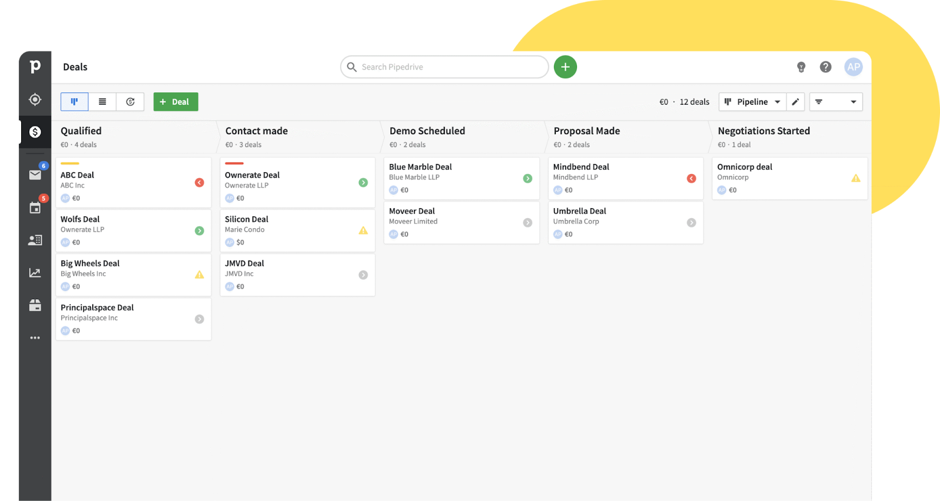940x501 pixels.
Task: Switch to pipeline board view
Action: point(75,102)
